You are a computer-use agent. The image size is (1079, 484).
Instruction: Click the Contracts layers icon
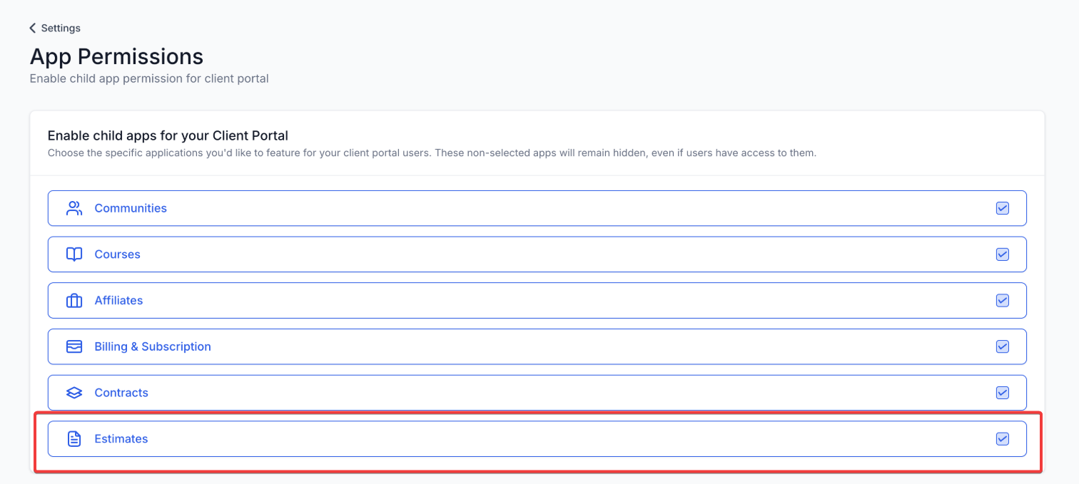pyautogui.click(x=74, y=393)
